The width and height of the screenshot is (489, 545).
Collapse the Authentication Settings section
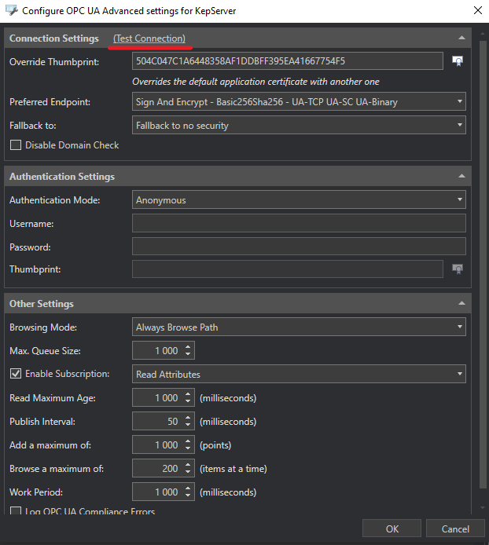[461, 176]
